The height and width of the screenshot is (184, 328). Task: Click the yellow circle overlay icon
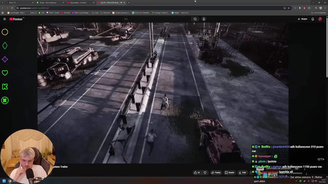click(x=5, y=32)
